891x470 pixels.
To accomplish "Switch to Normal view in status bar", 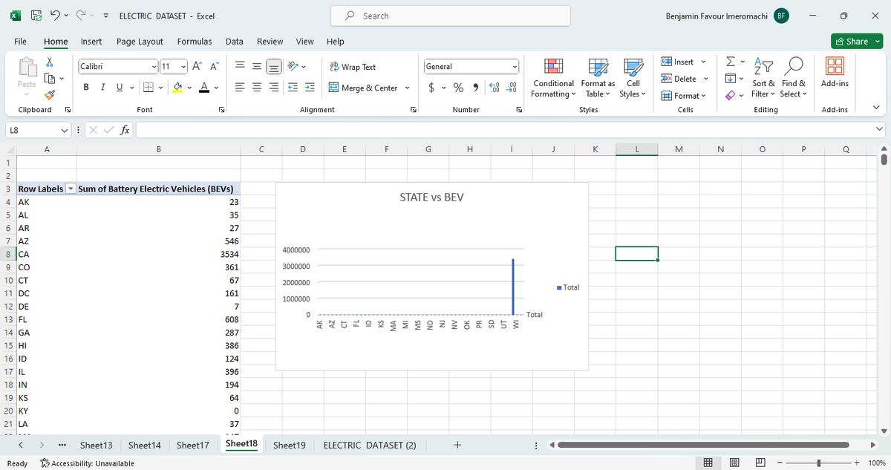I will 708,463.
